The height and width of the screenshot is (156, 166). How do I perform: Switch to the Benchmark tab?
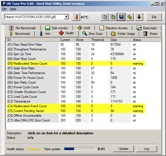pyautogui.click(x=20, y=34)
